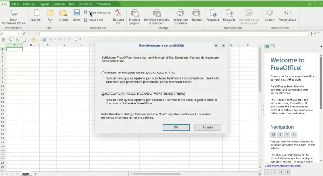The width and height of the screenshot is (323, 176).
Task: Open the A1 cell reference name box dropdown
Action: pos(19,34)
